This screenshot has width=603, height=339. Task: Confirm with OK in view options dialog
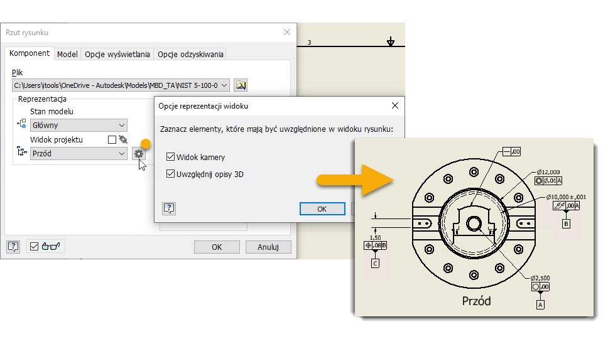pyautogui.click(x=322, y=208)
